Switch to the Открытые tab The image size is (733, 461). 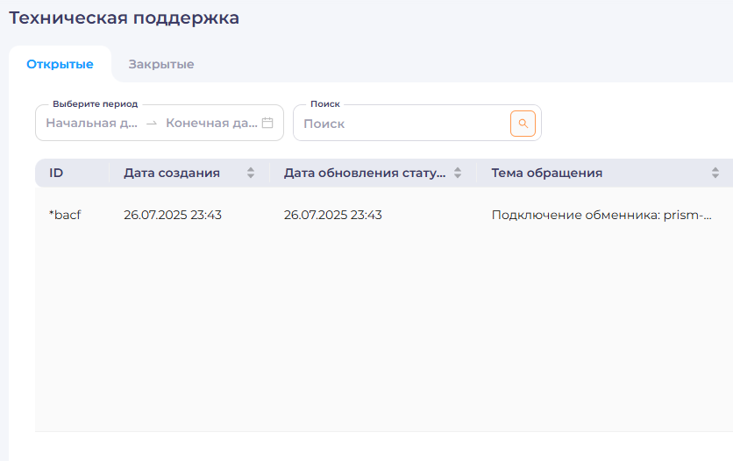point(60,64)
